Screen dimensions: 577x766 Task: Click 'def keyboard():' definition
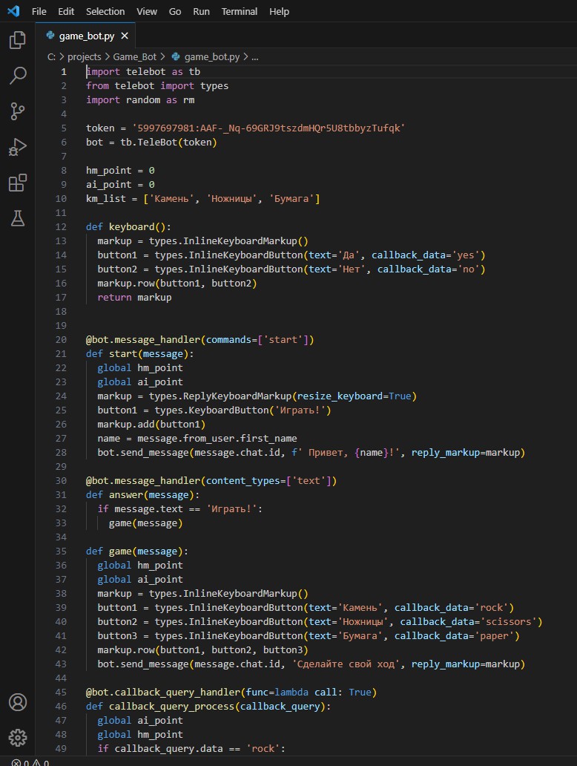point(128,226)
